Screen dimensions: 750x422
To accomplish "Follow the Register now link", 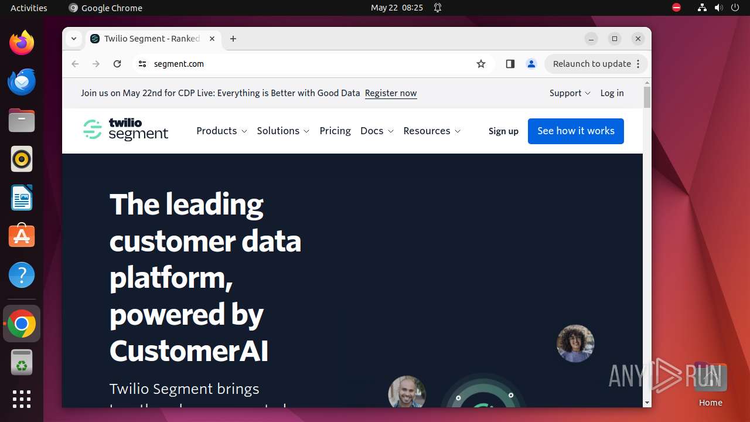I will coord(391,93).
